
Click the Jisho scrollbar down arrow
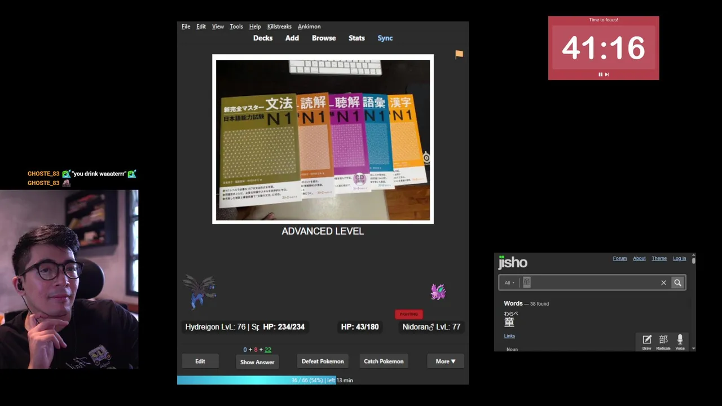(693, 348)
